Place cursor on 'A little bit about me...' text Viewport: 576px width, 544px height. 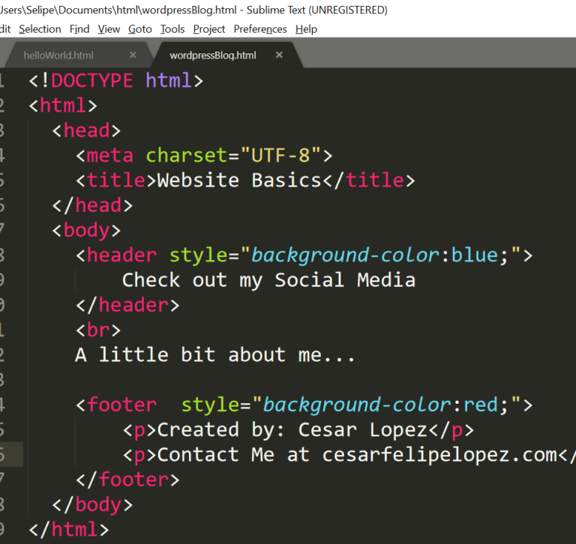pos(214,354)
